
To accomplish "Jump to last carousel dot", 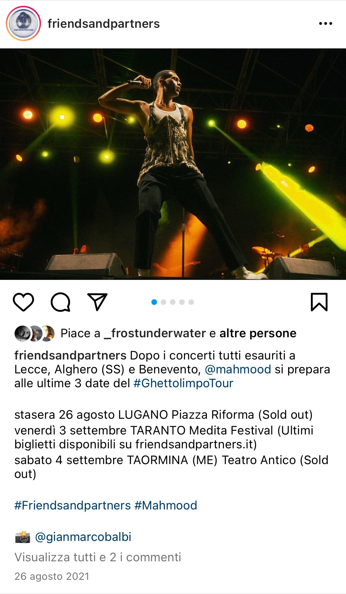I will pos(191,302).
